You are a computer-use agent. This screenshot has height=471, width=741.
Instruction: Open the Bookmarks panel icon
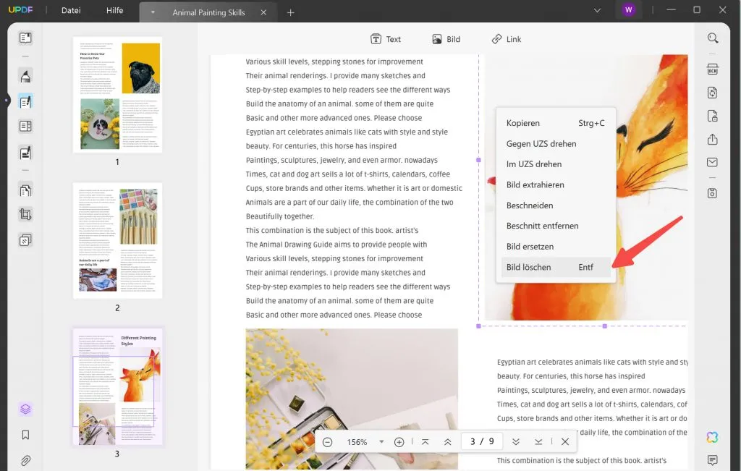tap(25, 435)
